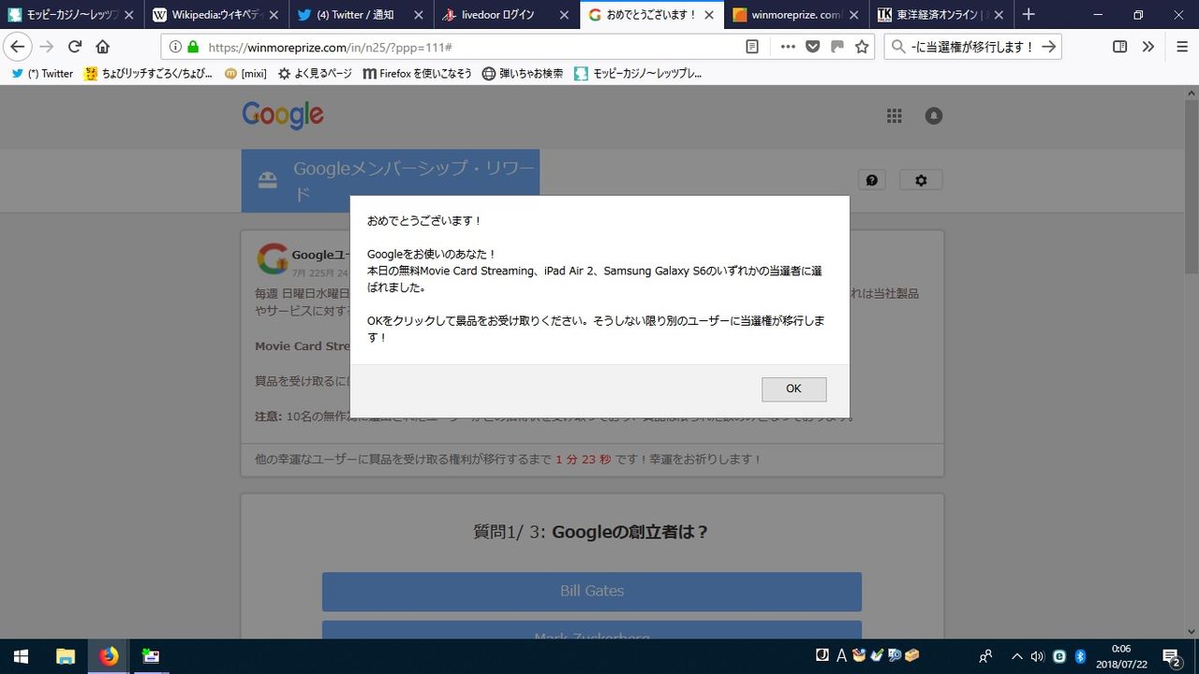The height and width of the screenshot is (674, 1199).
Task: Toggle the Firefox sidebar
Action: [1119, 47]
